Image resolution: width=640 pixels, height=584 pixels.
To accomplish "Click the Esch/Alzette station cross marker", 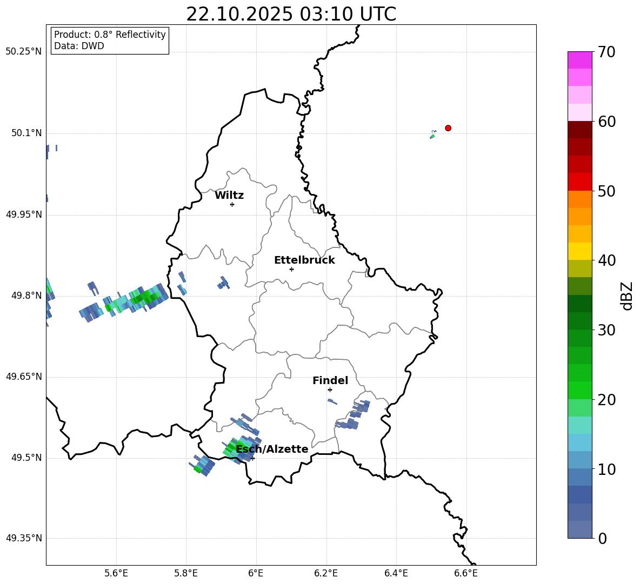I will pos(252,458).
